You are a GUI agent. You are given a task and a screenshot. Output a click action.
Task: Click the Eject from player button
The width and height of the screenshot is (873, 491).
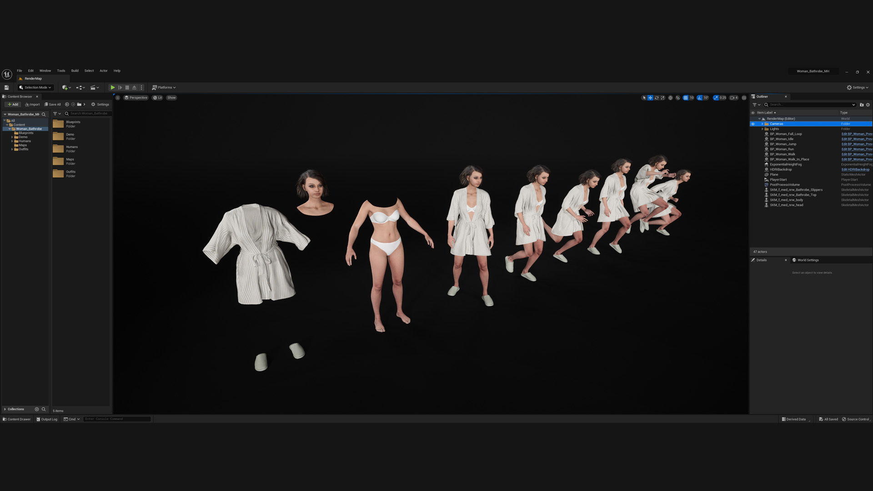click(x=134, y=87)
